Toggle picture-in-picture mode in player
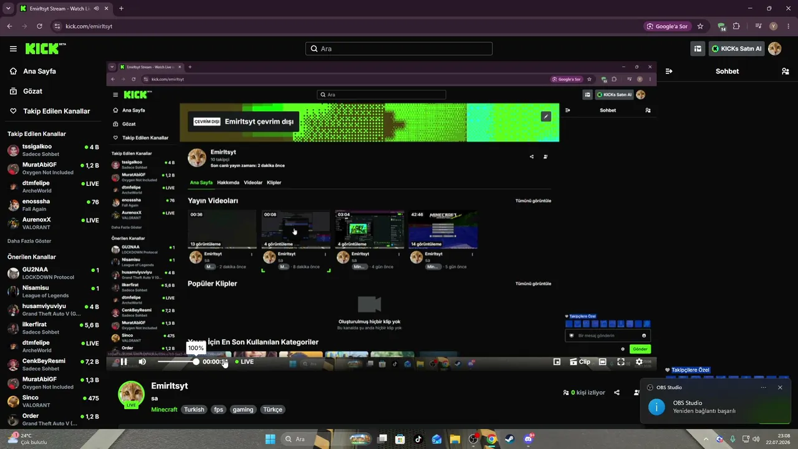798x449 pixels. click(557, 362)
